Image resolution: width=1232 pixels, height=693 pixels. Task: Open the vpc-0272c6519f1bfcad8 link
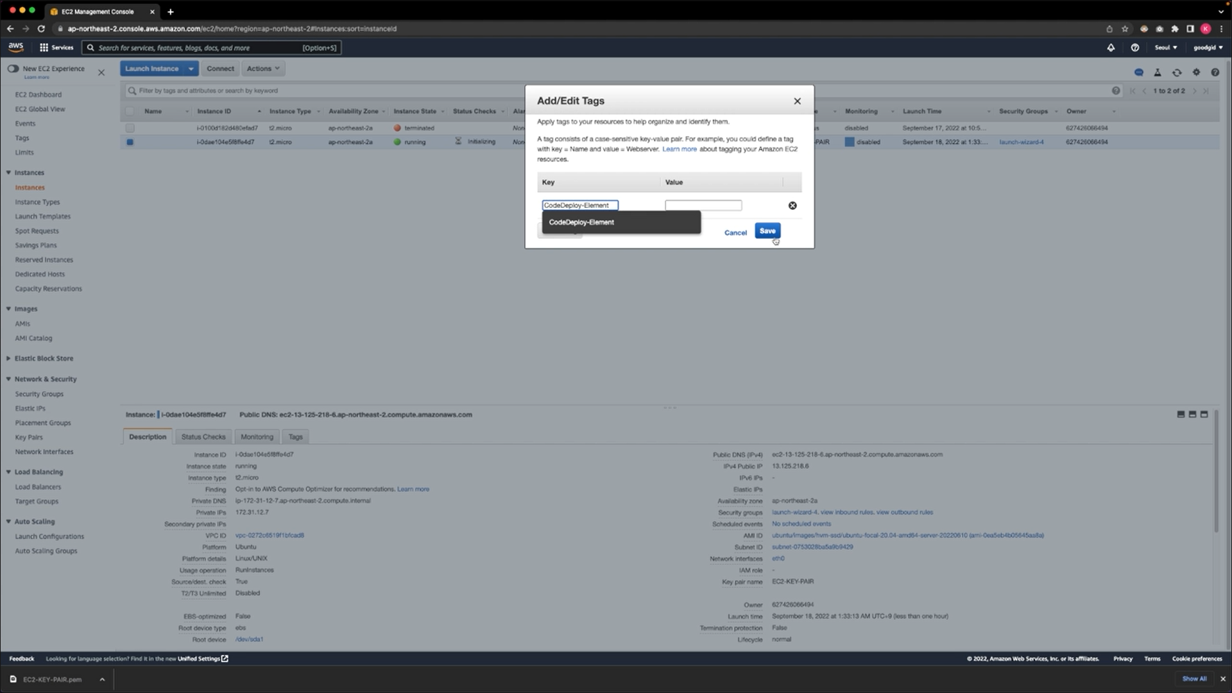coord(269,535)
